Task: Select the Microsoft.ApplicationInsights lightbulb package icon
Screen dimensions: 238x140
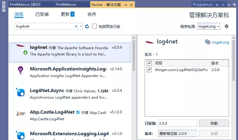Action: tap(20, 70)
